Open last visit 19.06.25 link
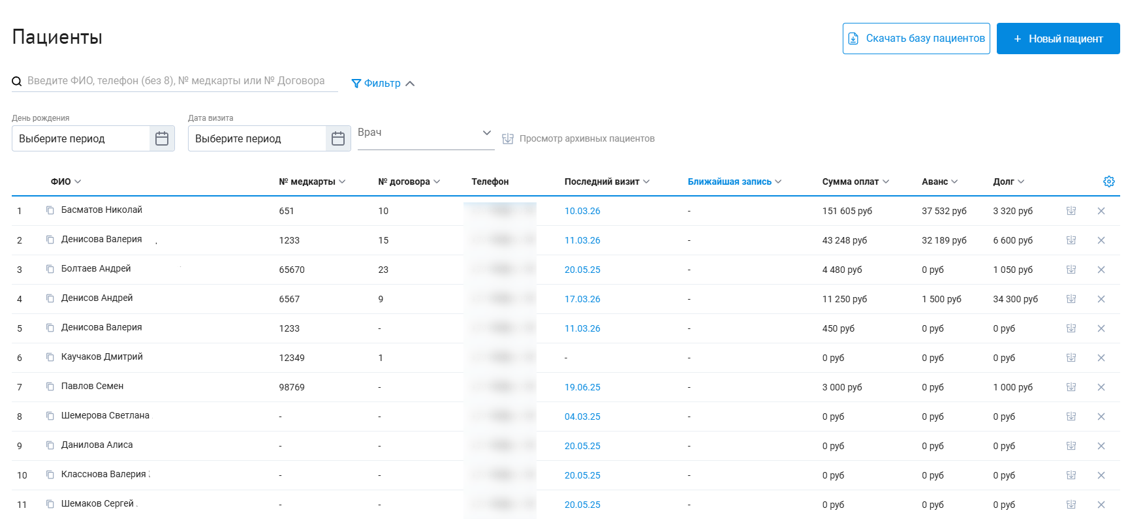Viewport: 1128px width, 519px height. click(x=582, y=387)
